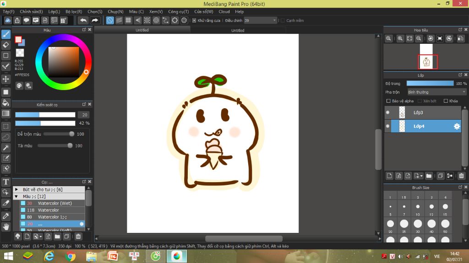This screenshot has height=263, width=469.
Task: Switch to the second Untitled tab
Action: [x=238, y=30]
